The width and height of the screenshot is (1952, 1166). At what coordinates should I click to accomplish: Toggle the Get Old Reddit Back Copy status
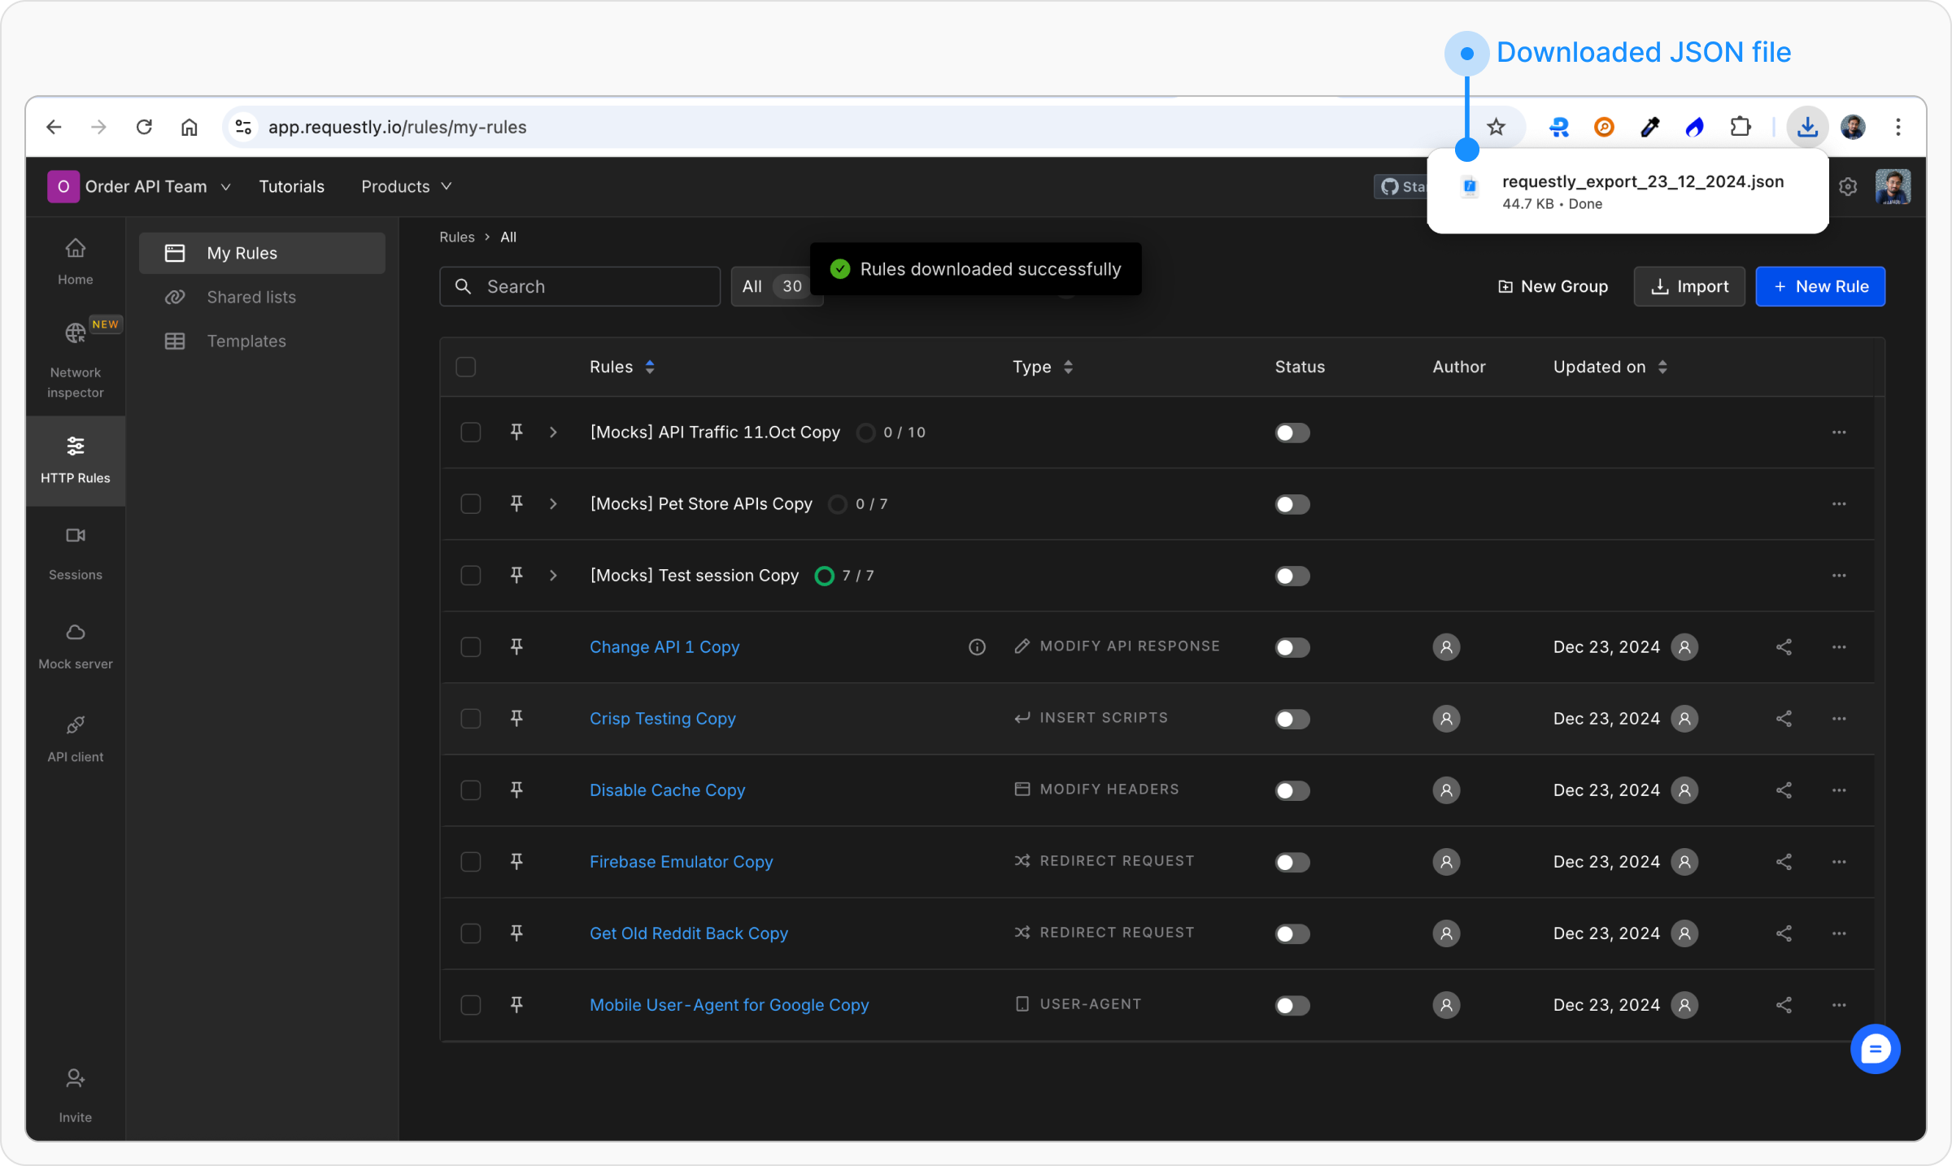point(1292,933)
